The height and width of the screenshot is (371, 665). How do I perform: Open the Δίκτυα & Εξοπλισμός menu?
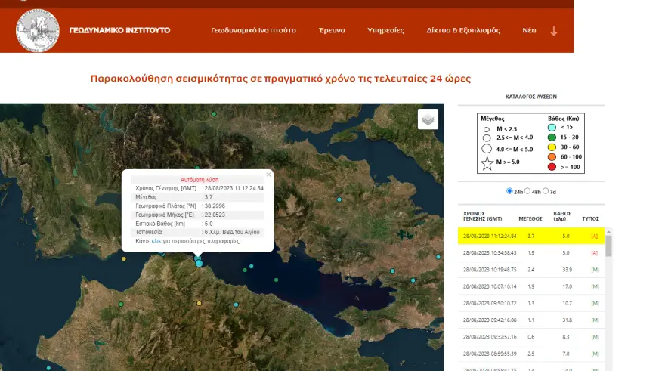(462, 31)
